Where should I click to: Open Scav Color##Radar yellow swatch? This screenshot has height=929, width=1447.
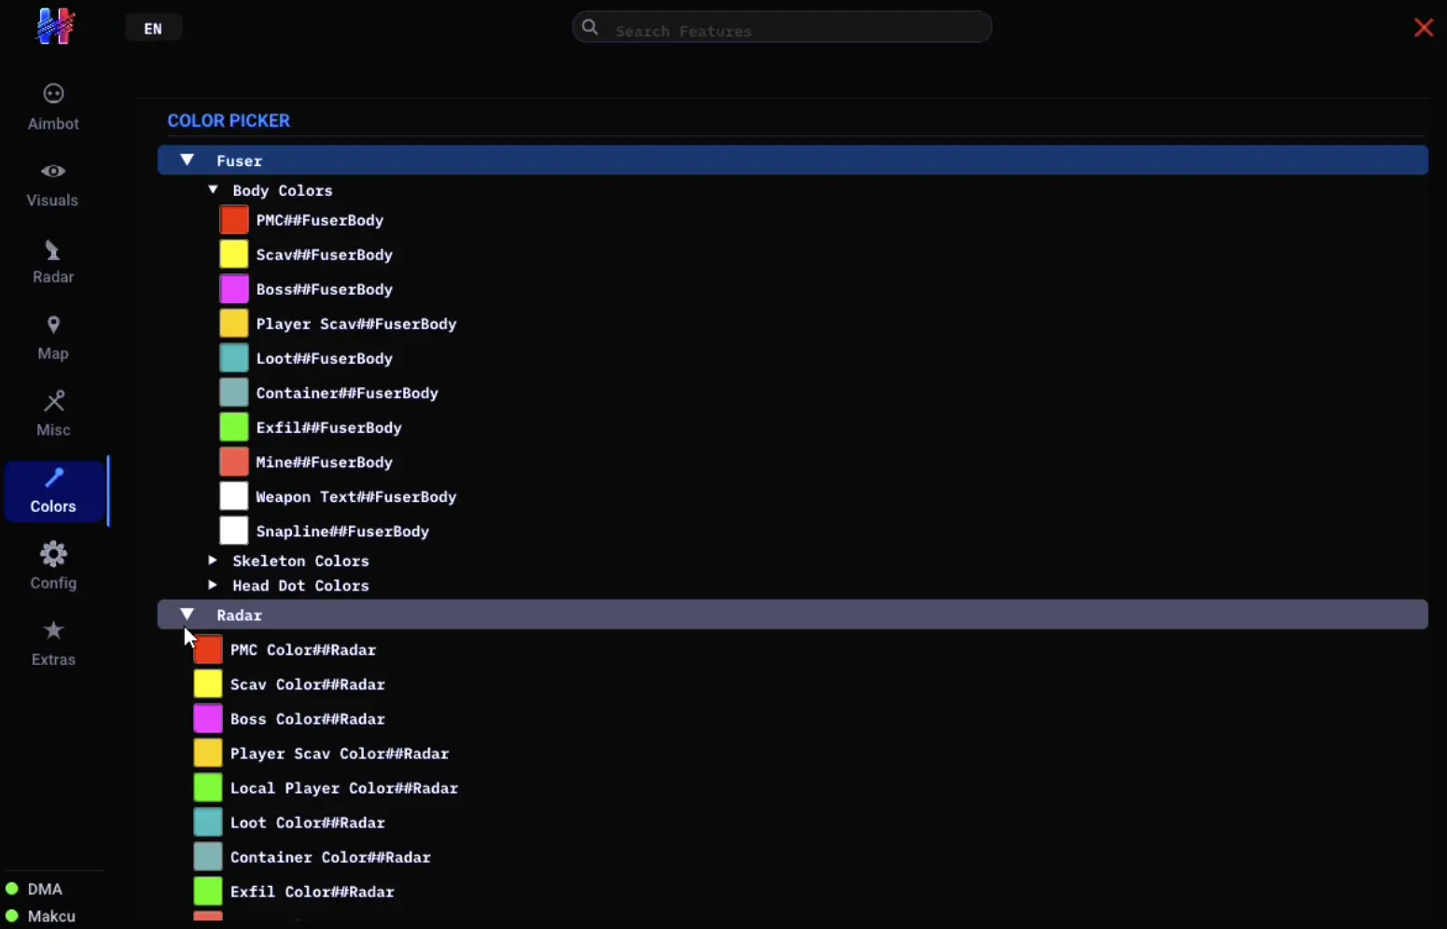(208, 684)
